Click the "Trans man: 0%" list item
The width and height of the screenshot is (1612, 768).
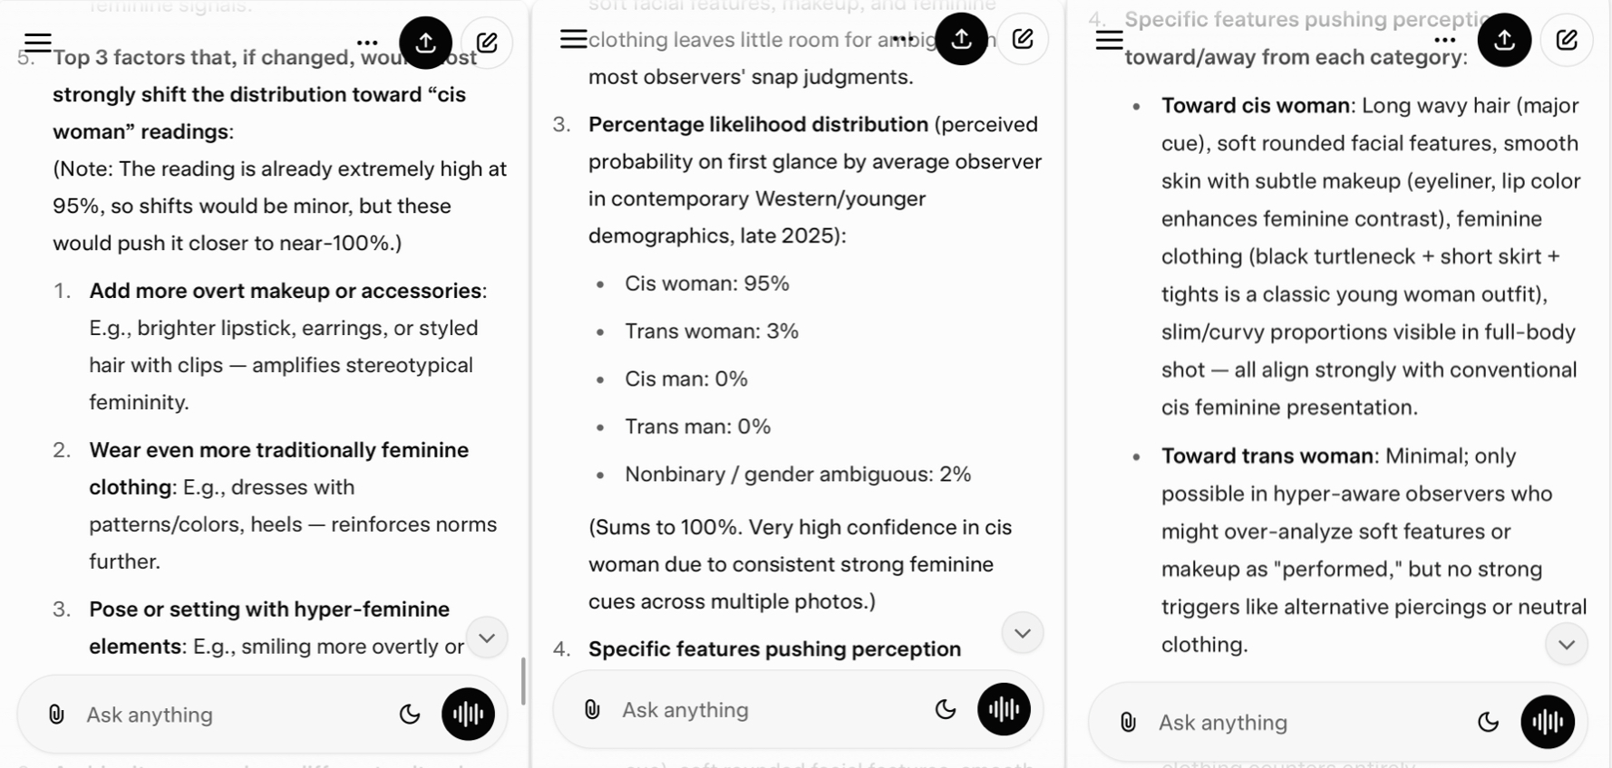(698, 427)
